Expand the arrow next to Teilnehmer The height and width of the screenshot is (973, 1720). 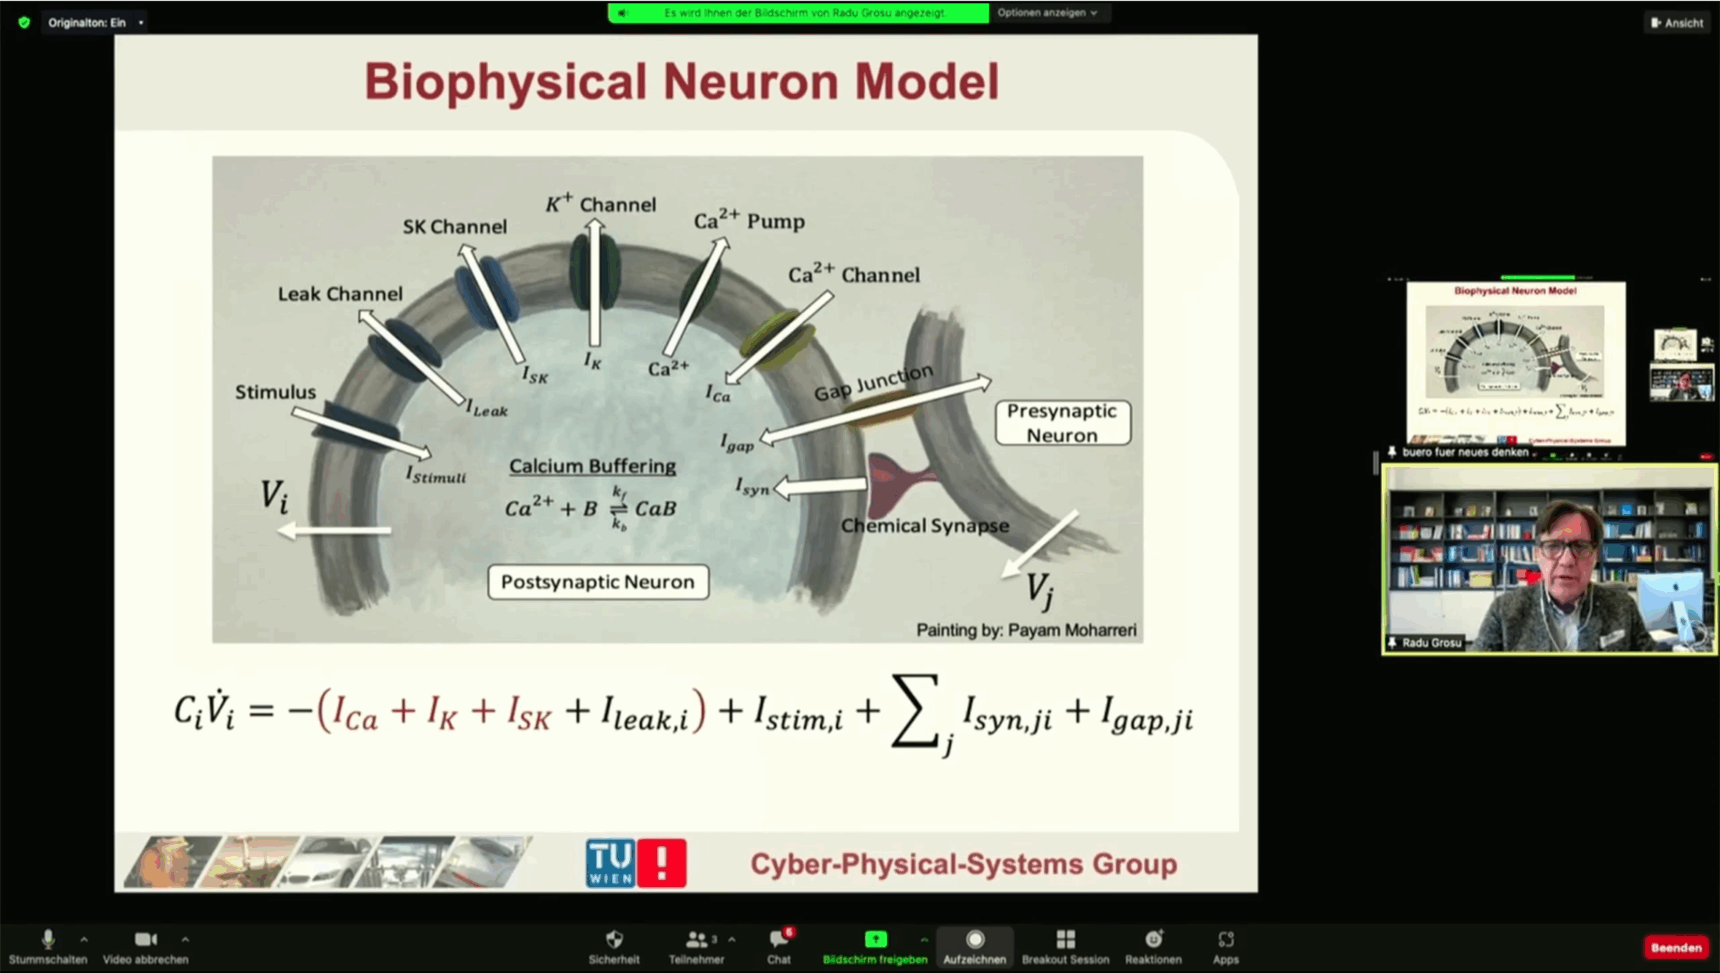(x=732, y=939)
